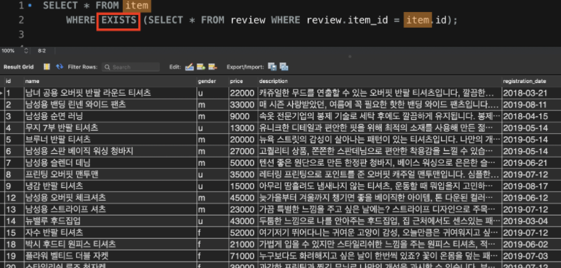Image resolution: width=561 pixels, height=268 pixels.
Task: Click the insert new row icon
Action: click(201, 67)
